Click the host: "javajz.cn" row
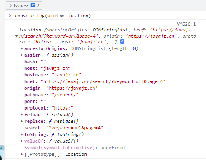The width and height of the screenshot is (206, 160). click(47, 68)
